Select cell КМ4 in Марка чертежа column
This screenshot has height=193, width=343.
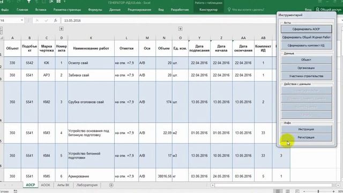click(x=47, y=155)
